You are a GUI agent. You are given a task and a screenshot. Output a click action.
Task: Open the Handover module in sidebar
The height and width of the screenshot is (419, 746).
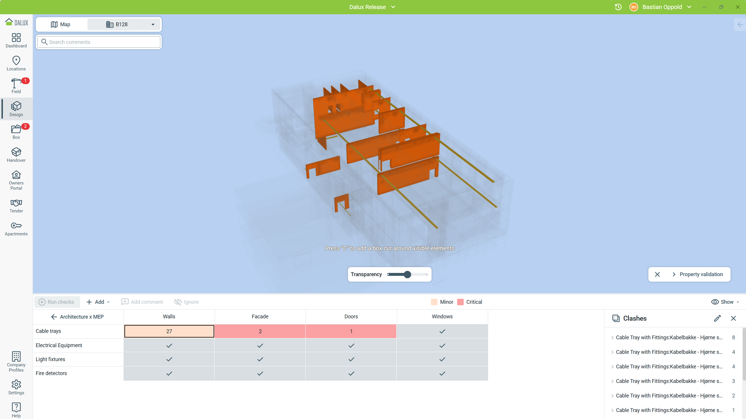tap(16, 155)
